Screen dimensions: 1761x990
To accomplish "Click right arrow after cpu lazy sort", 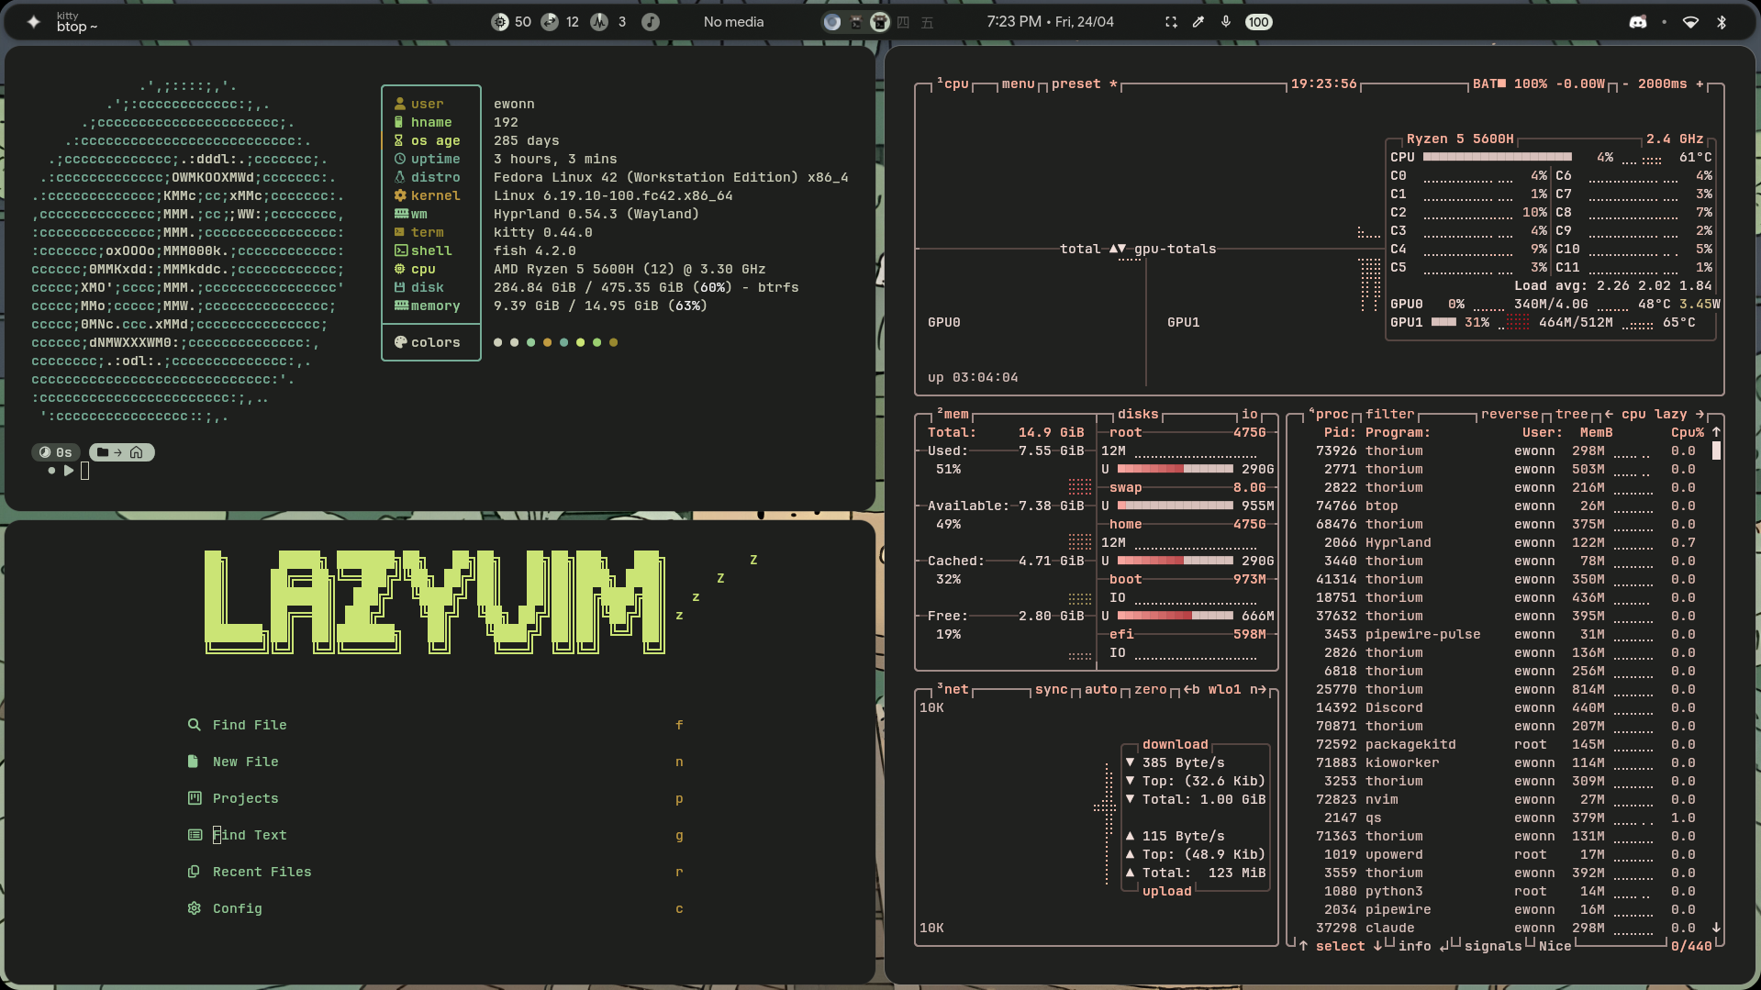I will (1700, 414).
